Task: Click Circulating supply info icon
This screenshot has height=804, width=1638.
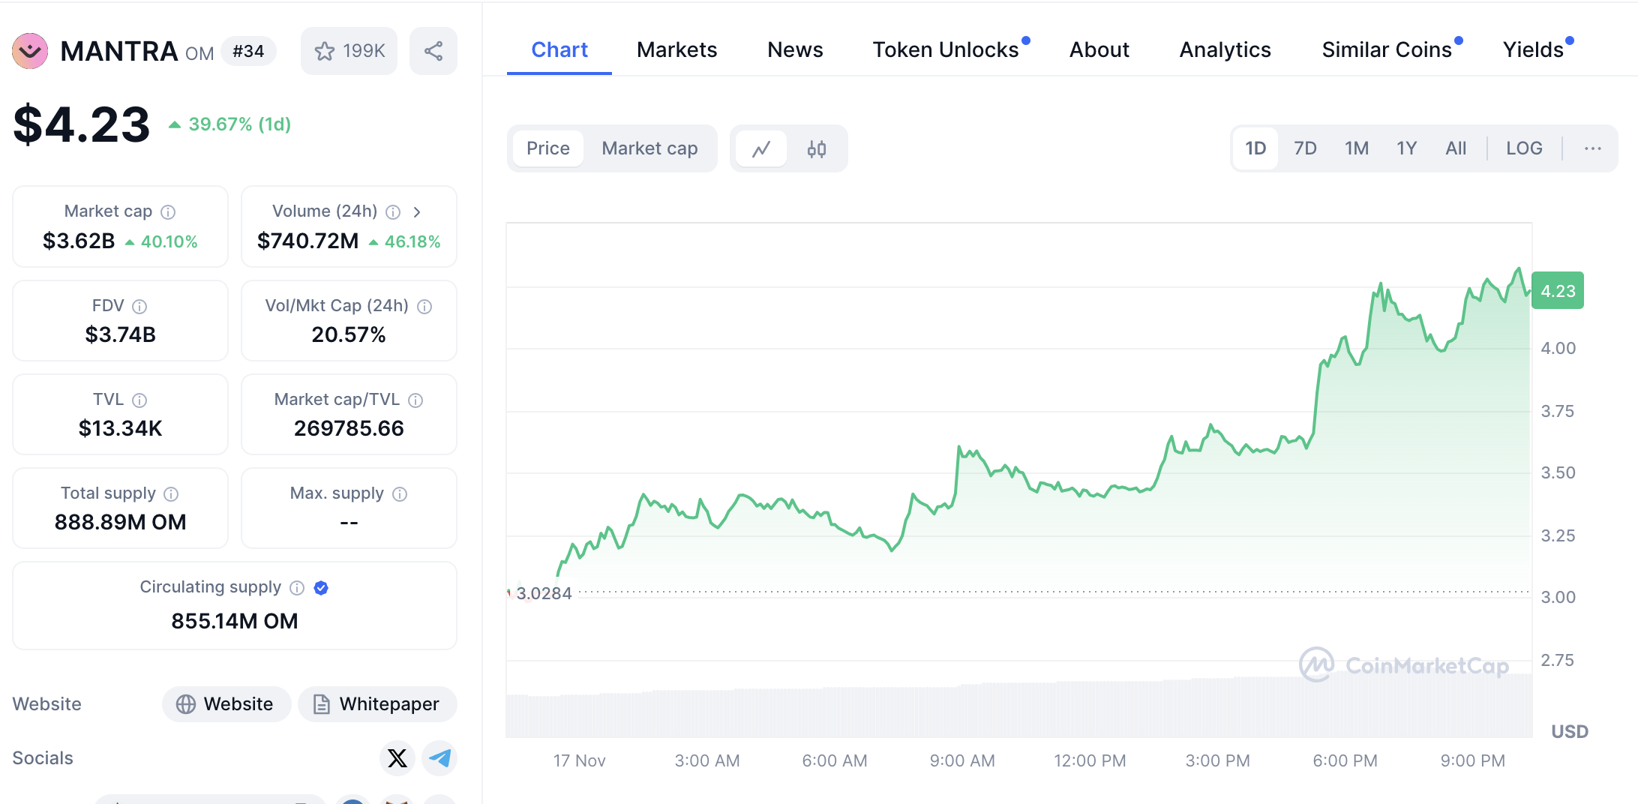Action: pyautogui.click(x=297, y=587)
